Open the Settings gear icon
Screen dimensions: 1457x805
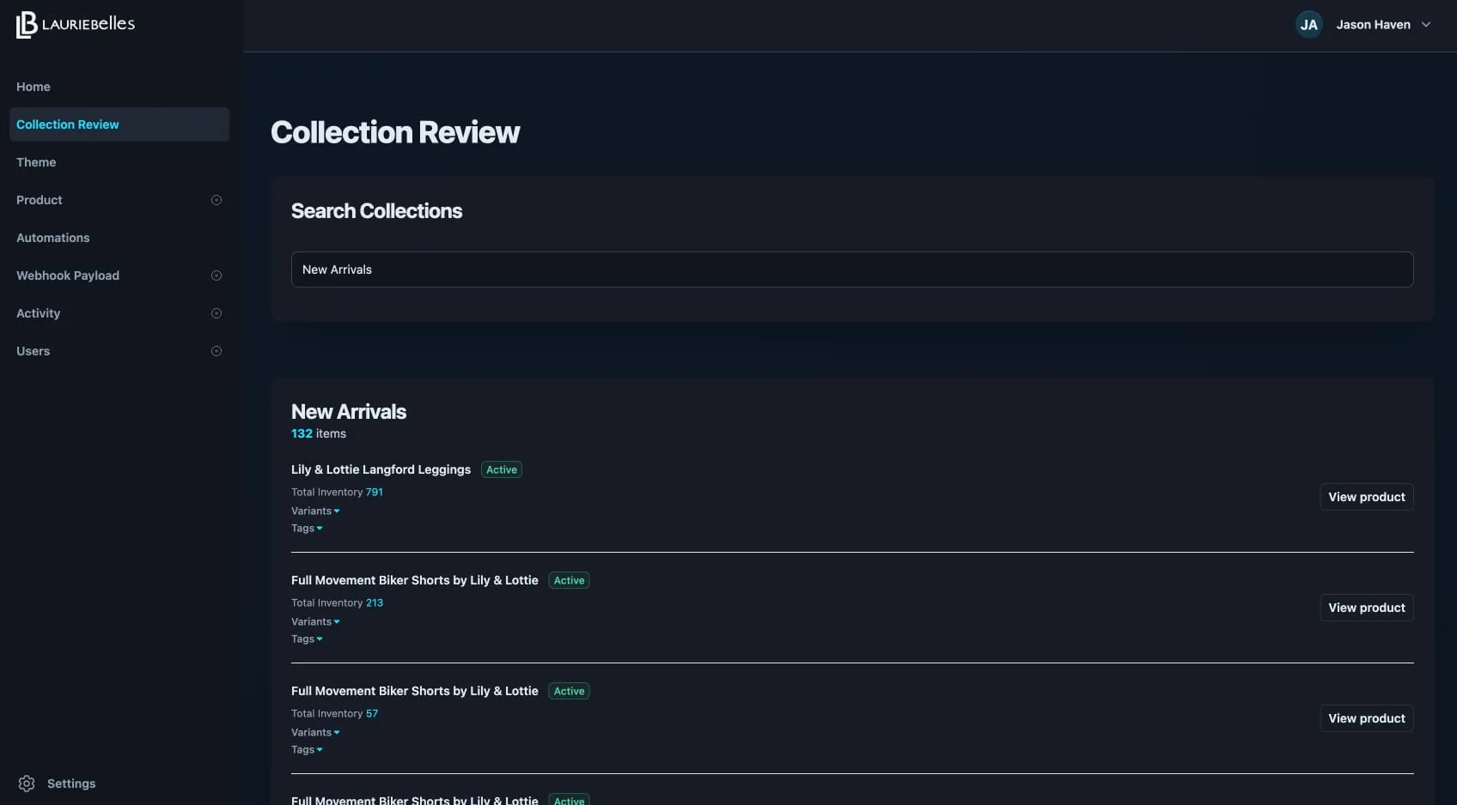pos(27,784)
